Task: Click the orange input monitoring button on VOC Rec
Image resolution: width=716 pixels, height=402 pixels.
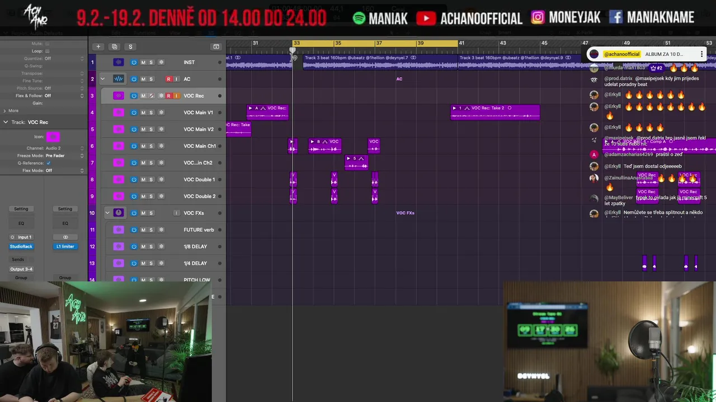Action: (176, 95)
